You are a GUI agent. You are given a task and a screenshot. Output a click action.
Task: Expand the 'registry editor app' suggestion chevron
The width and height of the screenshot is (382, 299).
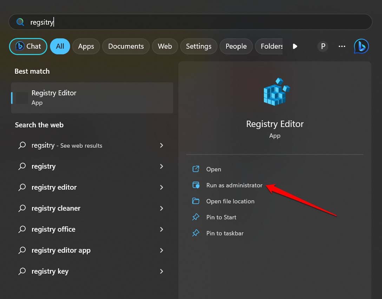[x=162, y=250]
